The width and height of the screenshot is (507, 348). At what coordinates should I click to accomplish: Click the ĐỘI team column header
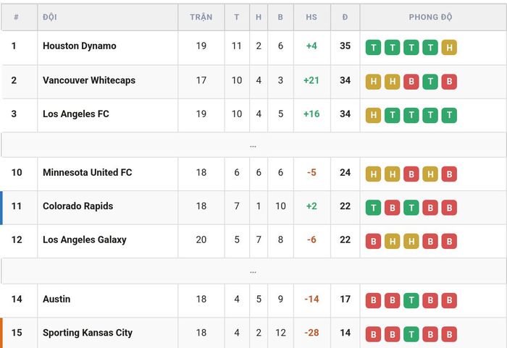pyautogui.click(x=50, y=17)
